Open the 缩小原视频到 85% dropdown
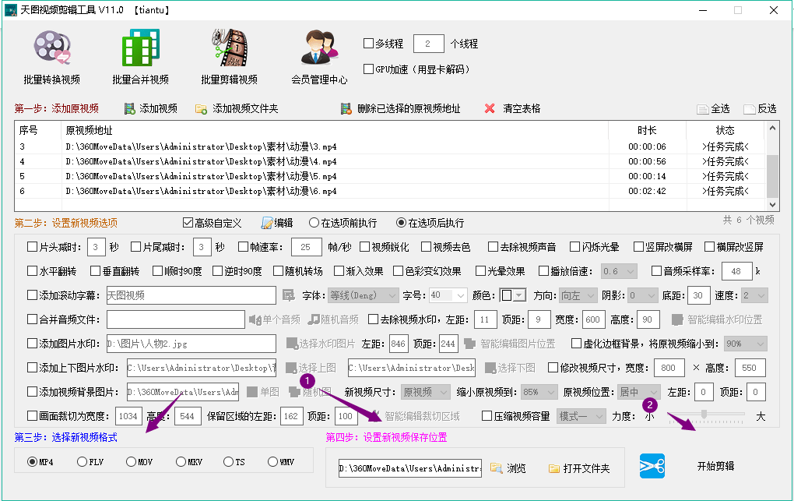 [x=539, y=392]
